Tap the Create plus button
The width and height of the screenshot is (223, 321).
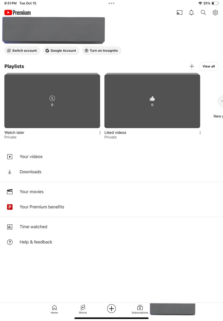pyautogui.click(x=111, y=308)
